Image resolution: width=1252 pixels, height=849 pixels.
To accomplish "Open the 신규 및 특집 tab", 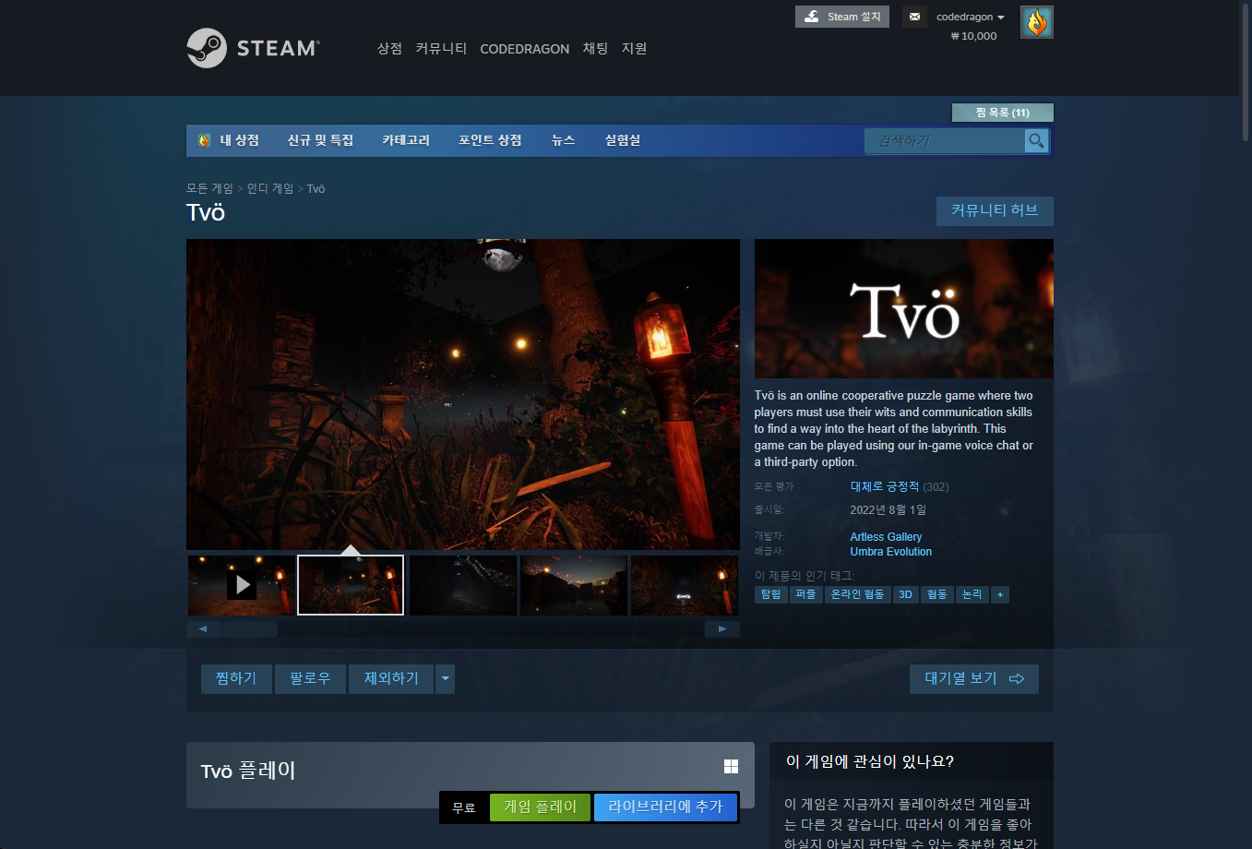I will pos(320,140).
